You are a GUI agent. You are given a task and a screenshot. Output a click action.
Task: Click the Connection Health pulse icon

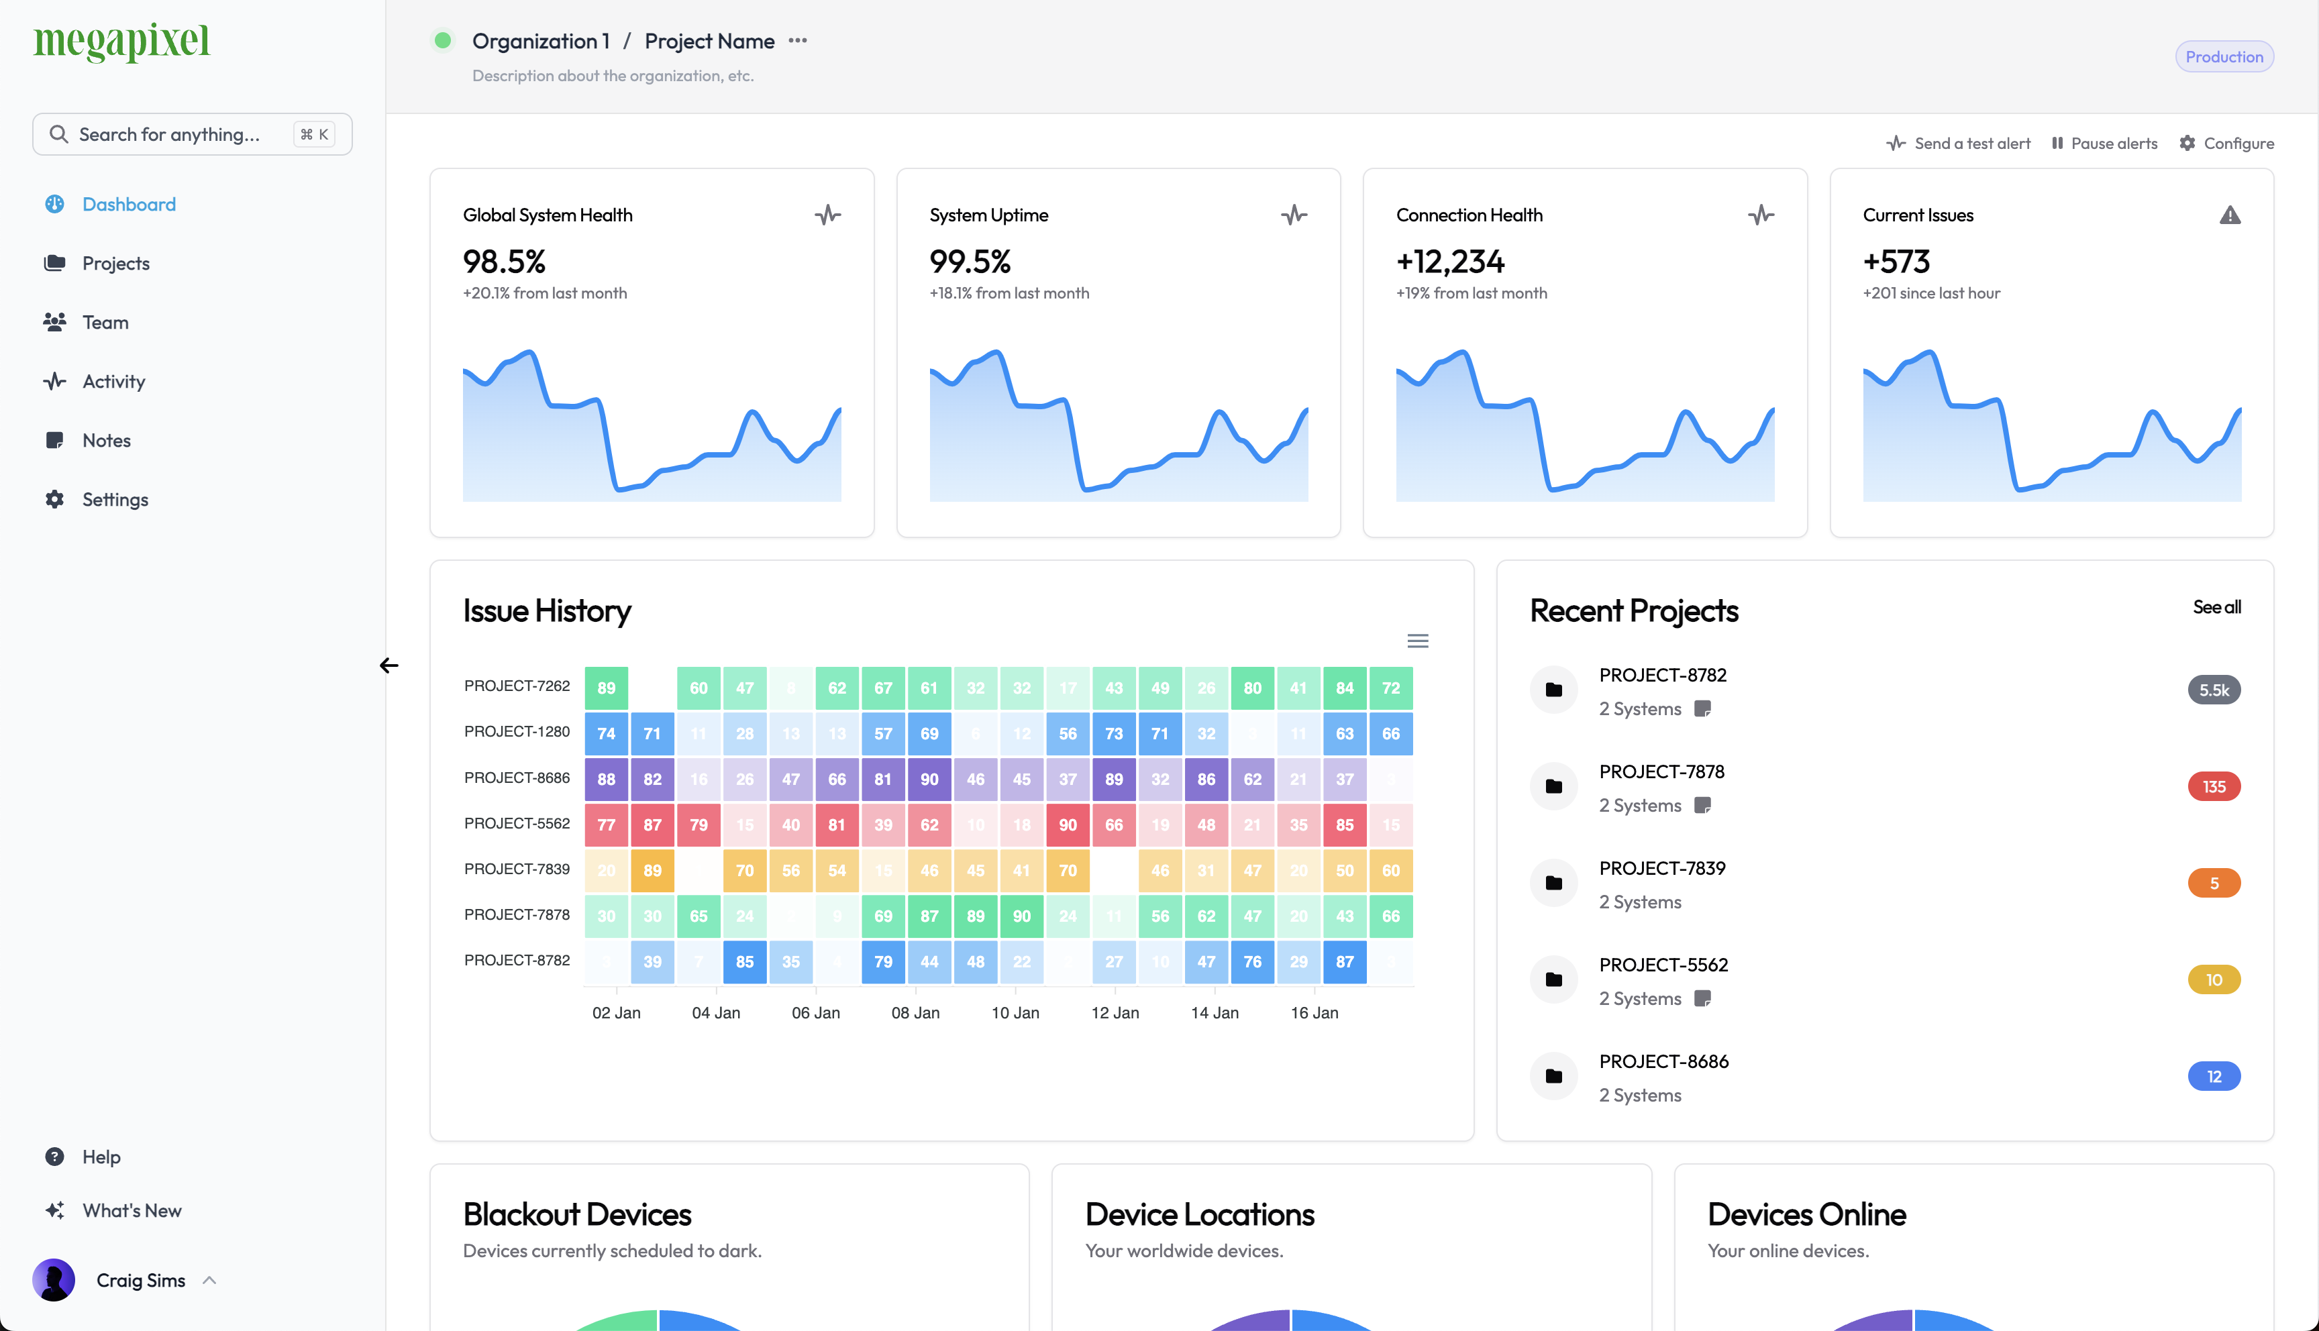click(x=1761, y=215)
